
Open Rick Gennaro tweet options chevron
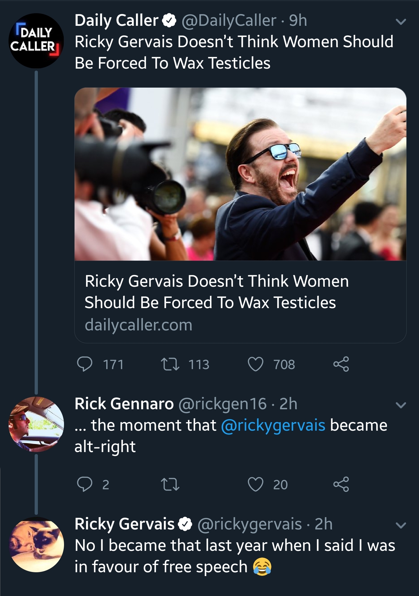401,405
